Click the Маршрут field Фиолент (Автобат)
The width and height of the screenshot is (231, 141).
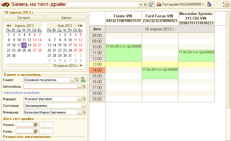pos(50,99)
